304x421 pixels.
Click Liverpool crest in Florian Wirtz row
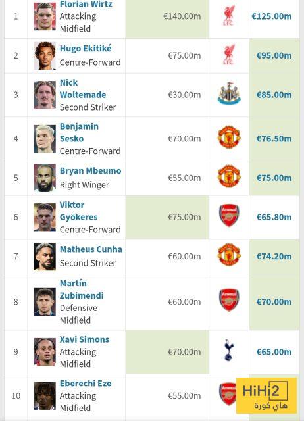(x=228, y=16)
